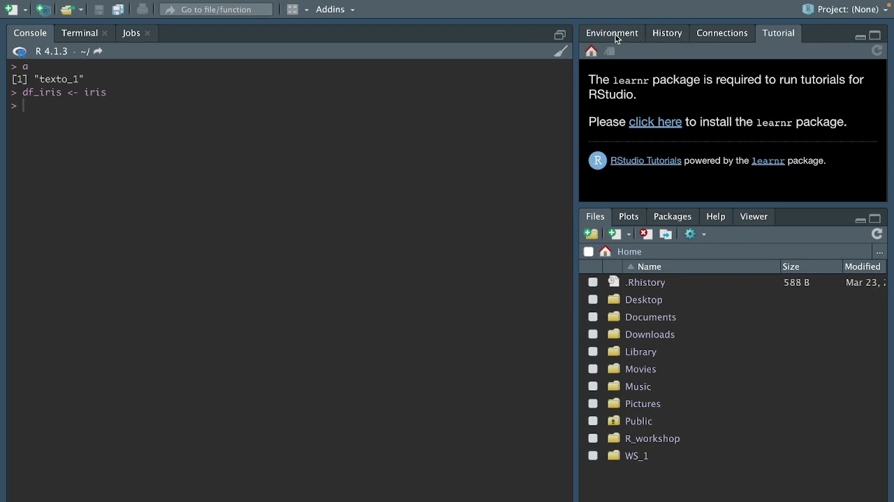Check the Library folder checkbox
The height and width of the screenshot is (502, 894).
(593, 352)
